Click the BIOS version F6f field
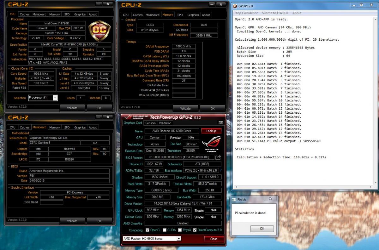This screenshot has height=250, width=379. [69, 176]
